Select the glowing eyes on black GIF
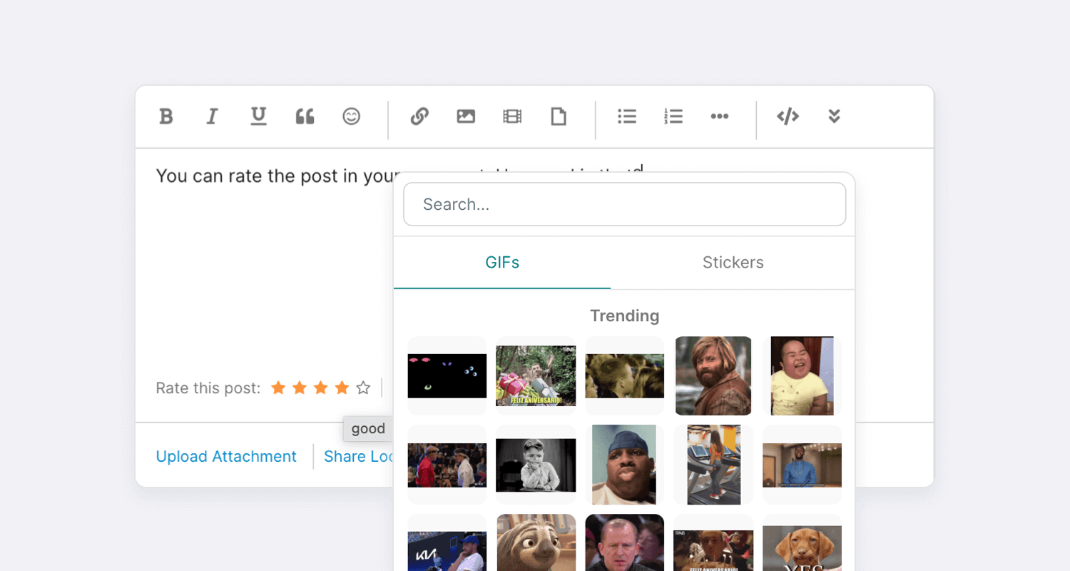The image size is (1070, 571). tap(447, 375)
